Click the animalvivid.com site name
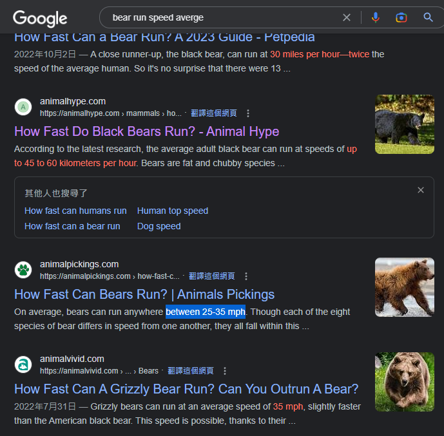The image size is (444, 436). click(x=72, y=359)
